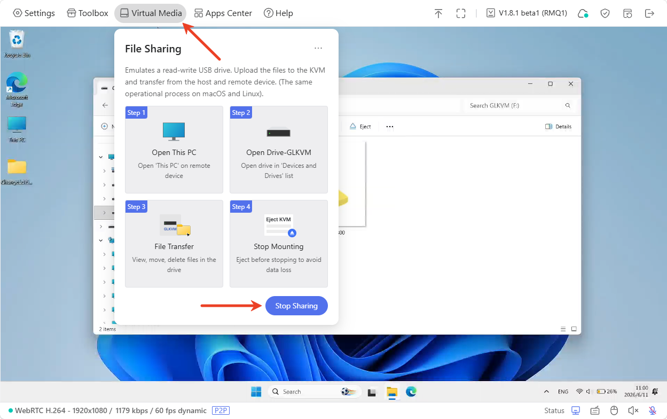Click the V1.8.1 beta1 firmware version
Screen dimensions: 667x419
(x=527, y=13)
